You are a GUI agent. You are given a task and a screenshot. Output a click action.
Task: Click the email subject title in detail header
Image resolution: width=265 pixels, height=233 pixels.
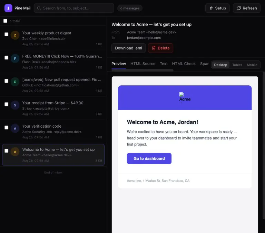coord(151,25)
